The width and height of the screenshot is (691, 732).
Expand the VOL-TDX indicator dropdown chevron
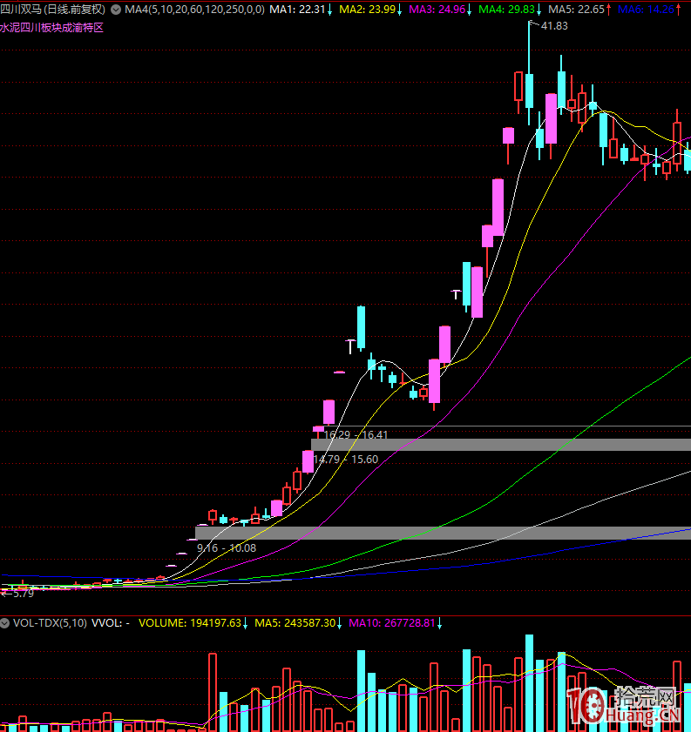pos(5,623)
